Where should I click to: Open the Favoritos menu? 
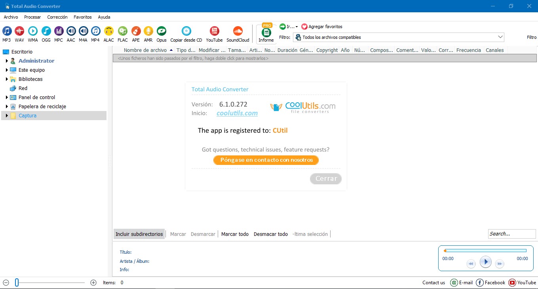coord(82,17)
